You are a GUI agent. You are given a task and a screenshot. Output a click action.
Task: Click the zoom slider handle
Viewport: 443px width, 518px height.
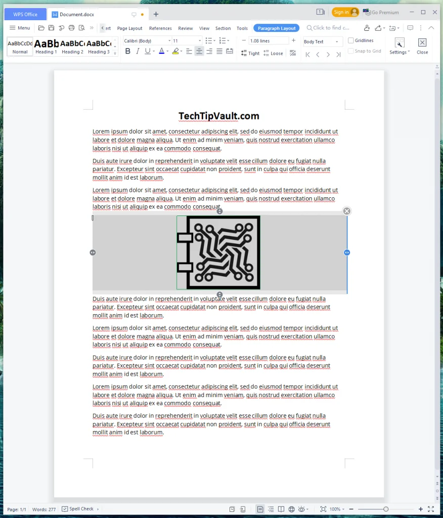(x=385, y=509)
